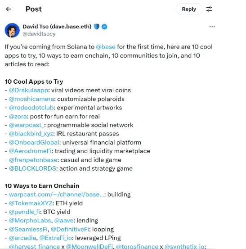This screenshot has width=246, height=249.
Task: Open the @blackbird_xyz link
Action: click(31, 134)
